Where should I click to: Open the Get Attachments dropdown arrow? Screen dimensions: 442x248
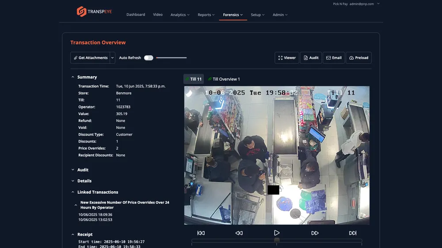pos(112,58)
